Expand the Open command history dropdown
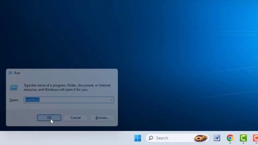The width and height of the screenshot is (258, 145). (x=111, y=100)
